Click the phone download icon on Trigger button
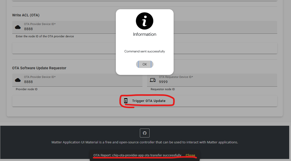Viewport: 291px width, 161px height. click(126, 101)
